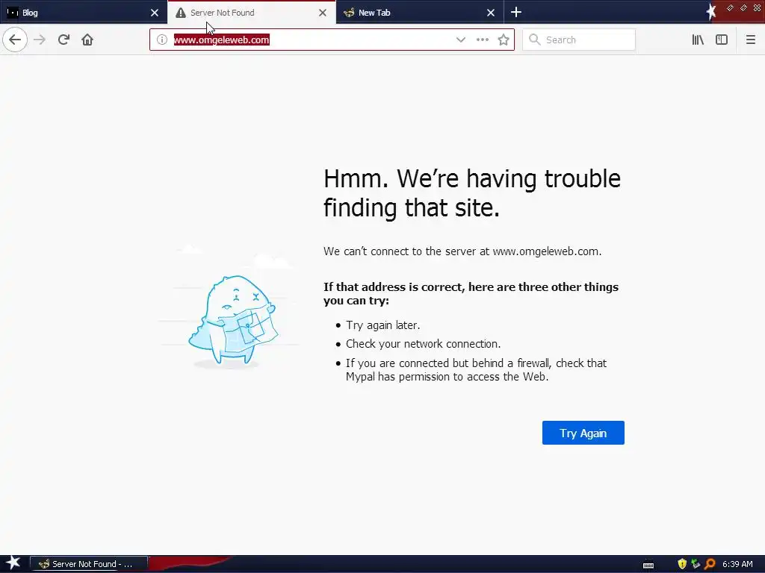
Task: Click the highlighted www.omgeleweb.com address
Action: pyautogui.click(x=221, y=40)
